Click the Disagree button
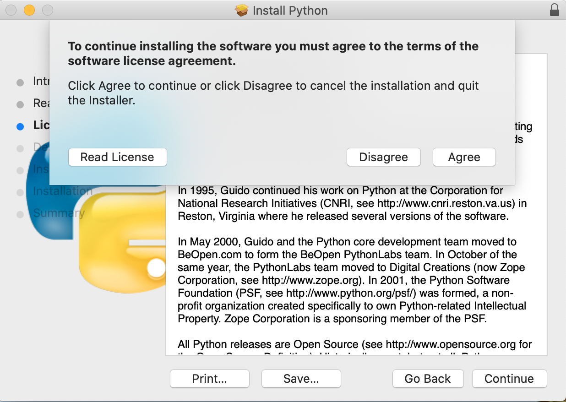This screenshot has width=566, height=402. click(x=383, y=157)
